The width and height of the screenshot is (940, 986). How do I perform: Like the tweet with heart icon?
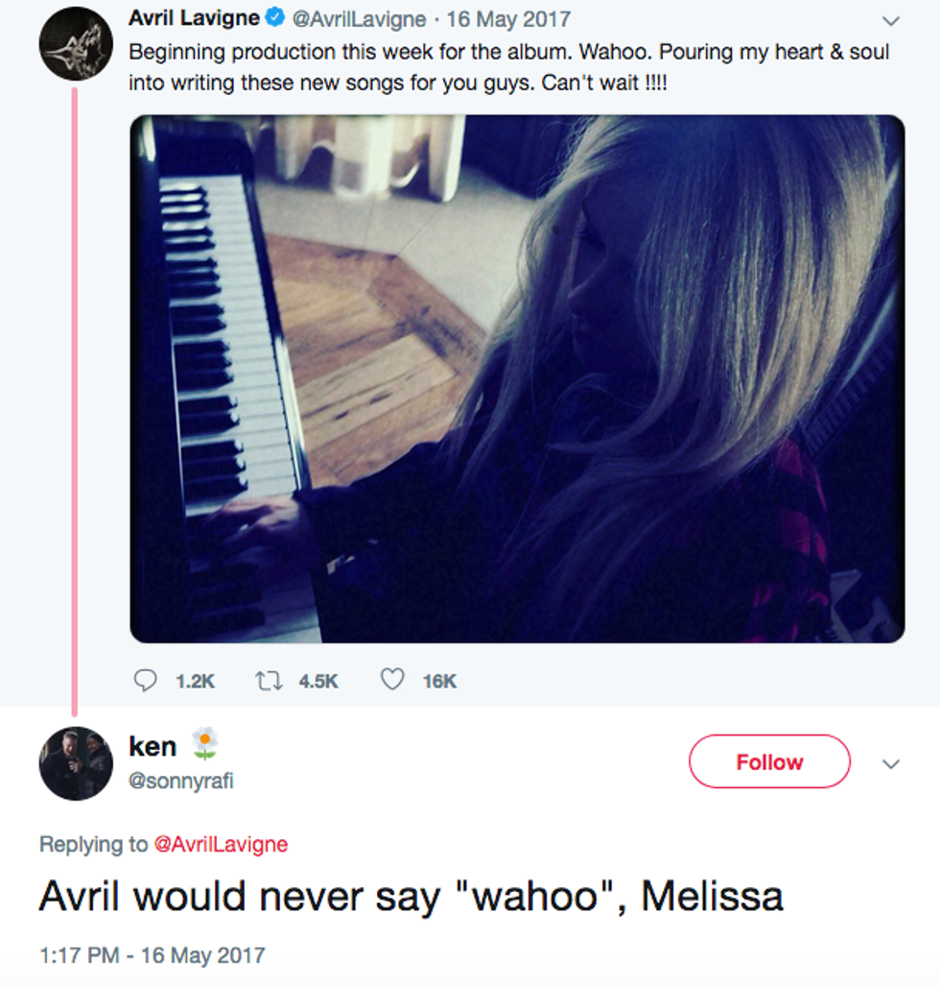[x=391, y=680]
